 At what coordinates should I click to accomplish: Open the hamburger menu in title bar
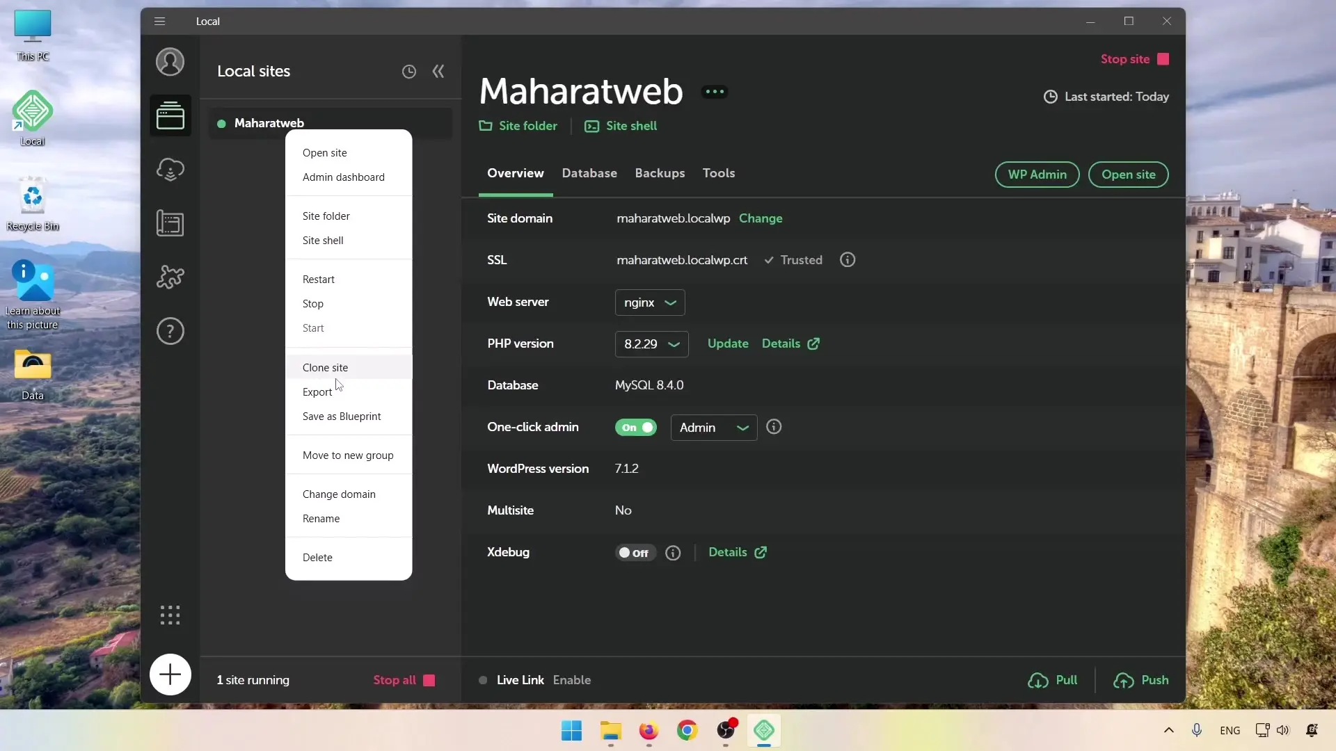click(160, 22)
